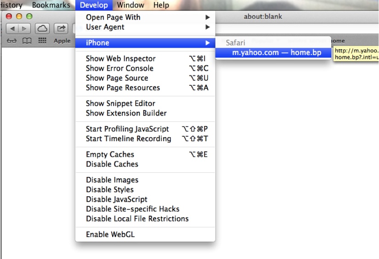Select Show Web Inspector
Image resolution: width=379 pixels, height=259 pixels.
[145, 59]
